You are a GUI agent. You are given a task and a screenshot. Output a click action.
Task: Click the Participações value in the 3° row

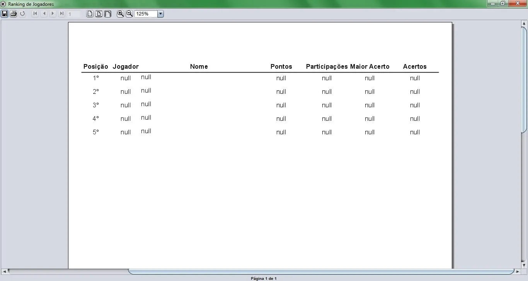[x=327, y=105]
